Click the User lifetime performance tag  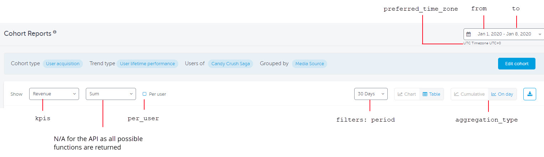147,64
